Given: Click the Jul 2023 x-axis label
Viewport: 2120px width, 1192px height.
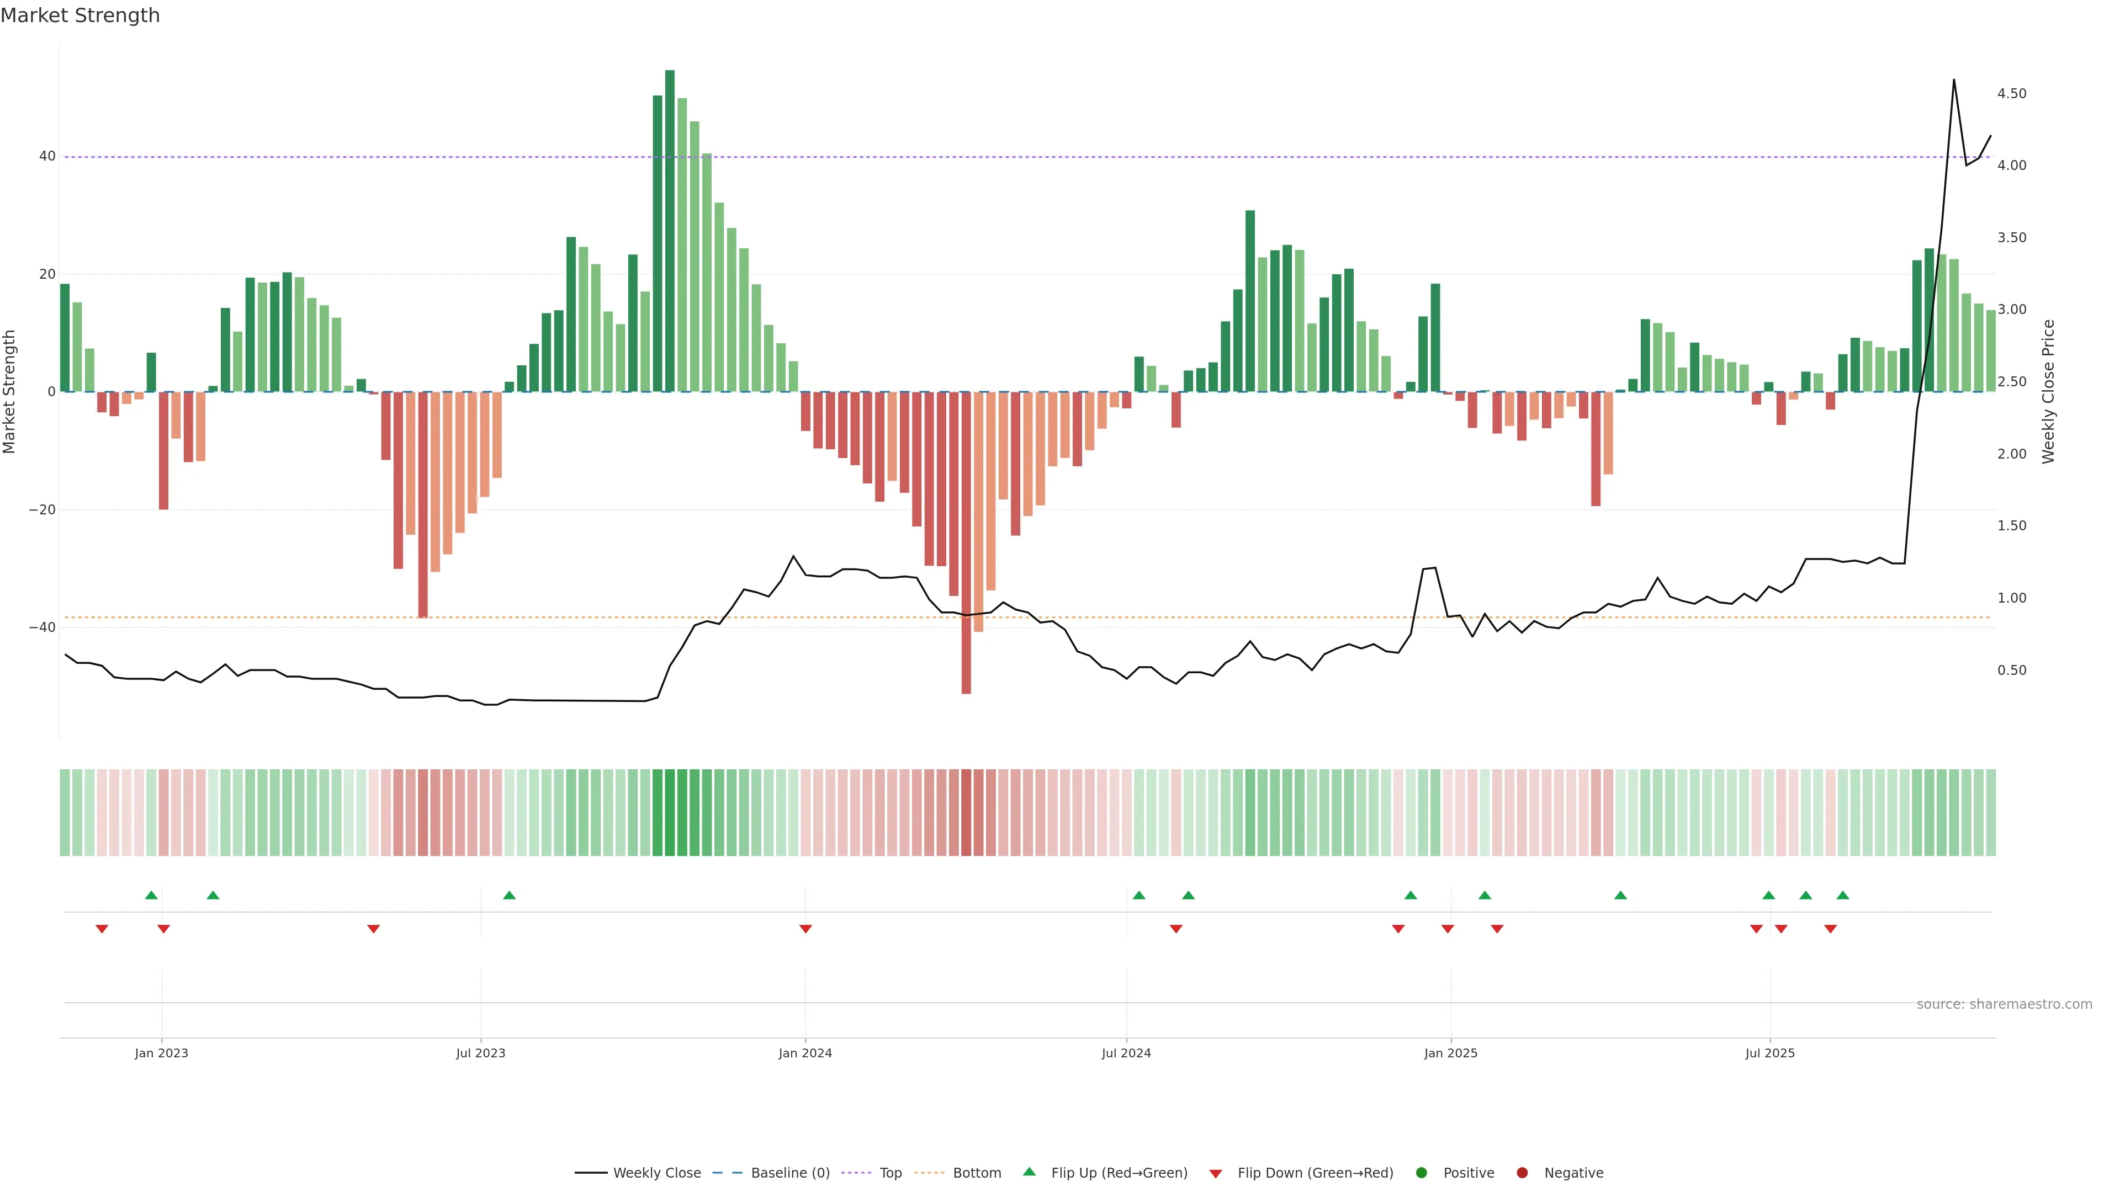Looking at the screenshot, I should pos(481,1053).
